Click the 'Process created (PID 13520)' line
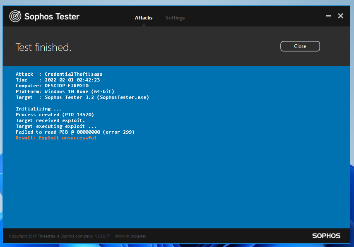 (55, 115)
